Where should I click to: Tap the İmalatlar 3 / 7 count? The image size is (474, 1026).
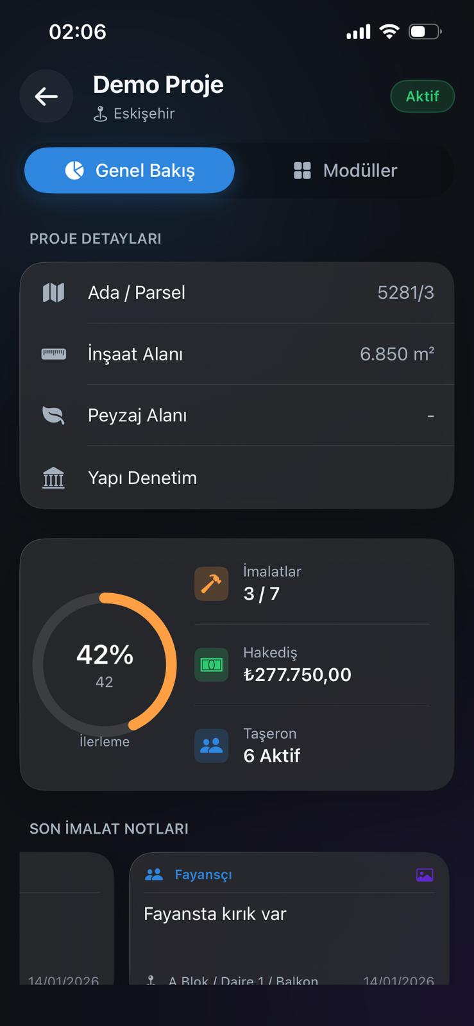(x=262, y=594)
